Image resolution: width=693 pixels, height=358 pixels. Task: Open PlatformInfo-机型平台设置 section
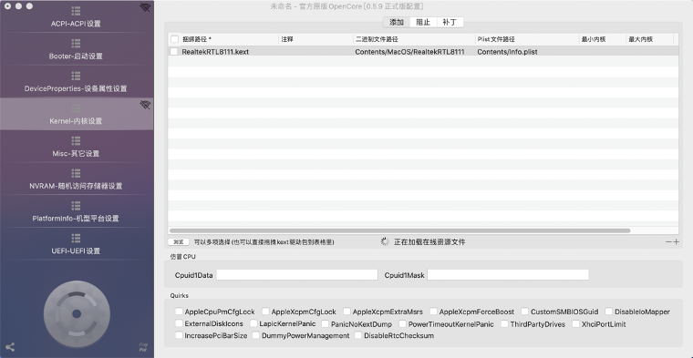pyautogui.click(x=76, y=219)
